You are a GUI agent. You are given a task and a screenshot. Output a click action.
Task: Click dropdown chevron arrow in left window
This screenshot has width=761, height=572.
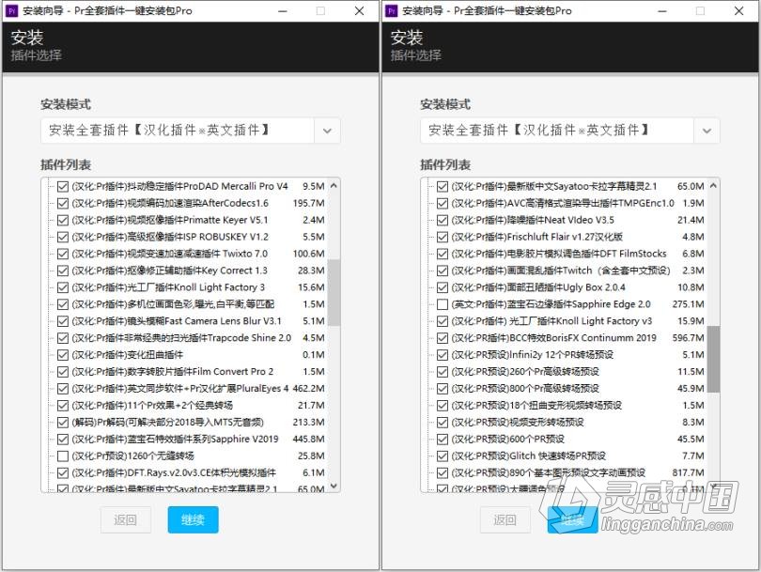(x=327, y=131)
